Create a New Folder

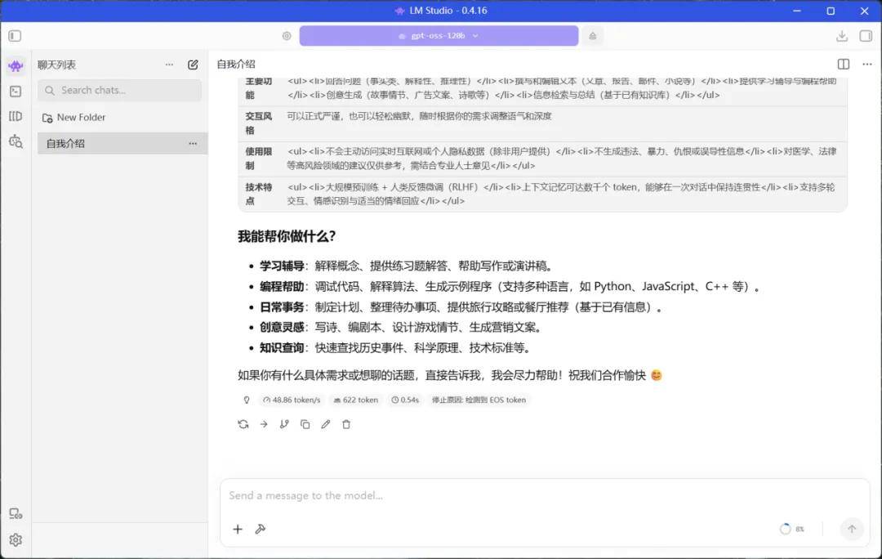click(x=74, y=118)
